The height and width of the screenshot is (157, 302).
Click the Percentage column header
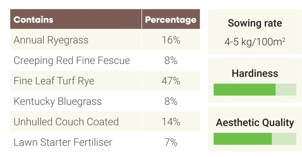(171, 20)
